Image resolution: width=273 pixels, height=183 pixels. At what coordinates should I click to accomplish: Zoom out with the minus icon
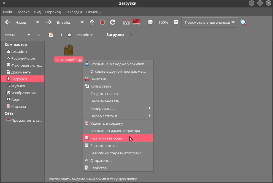pos(150,22)
